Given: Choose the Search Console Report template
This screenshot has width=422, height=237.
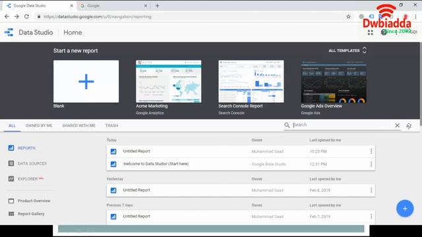Looking at the screenshot, I should point(251,82).
